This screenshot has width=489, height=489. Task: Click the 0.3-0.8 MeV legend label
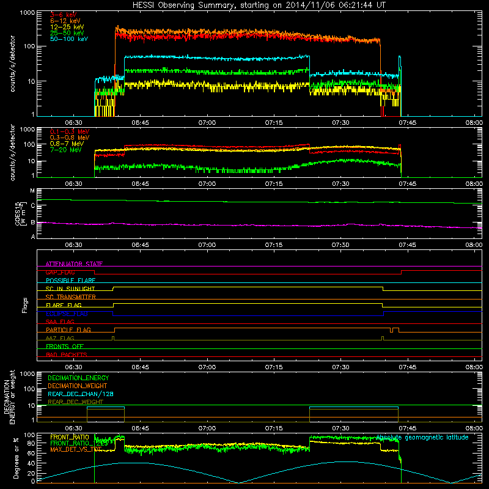70,138
